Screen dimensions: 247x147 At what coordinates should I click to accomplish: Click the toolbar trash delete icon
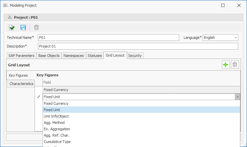(36, 27)
